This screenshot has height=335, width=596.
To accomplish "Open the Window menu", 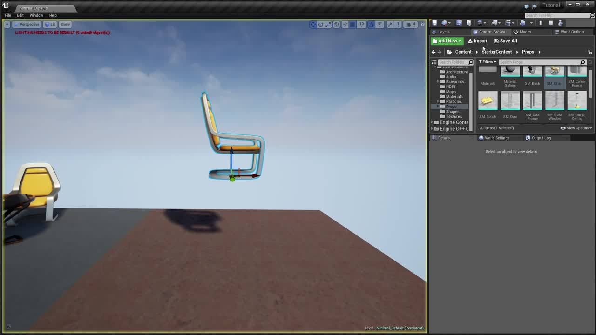I will (36, 15).
